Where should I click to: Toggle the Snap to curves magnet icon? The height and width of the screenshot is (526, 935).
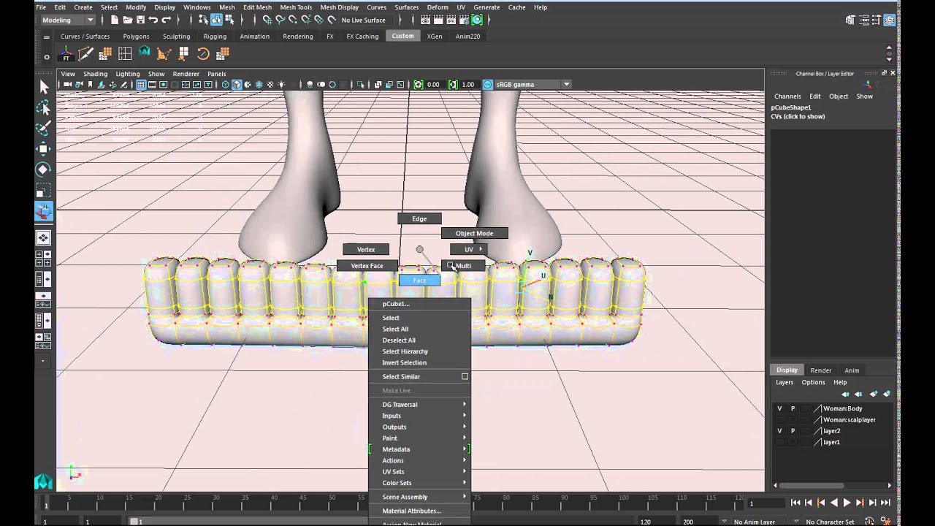click(280, 20)
